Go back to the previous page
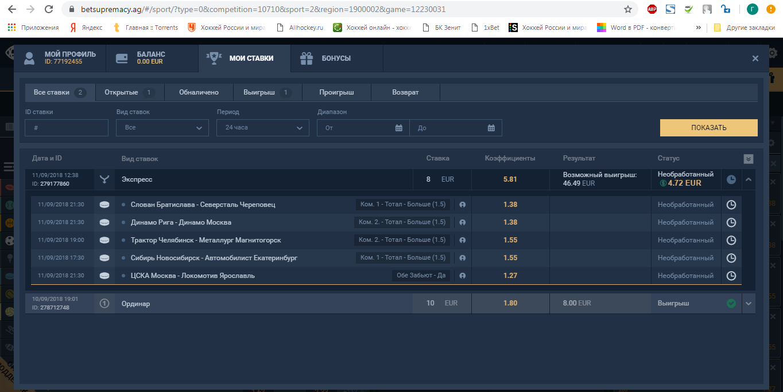Image resolution: width=783 pixels, height=392 pixels. pyautogui.click(x=13, y=9)
